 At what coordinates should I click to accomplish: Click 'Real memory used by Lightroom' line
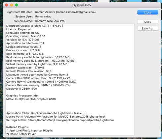point(41,61)
